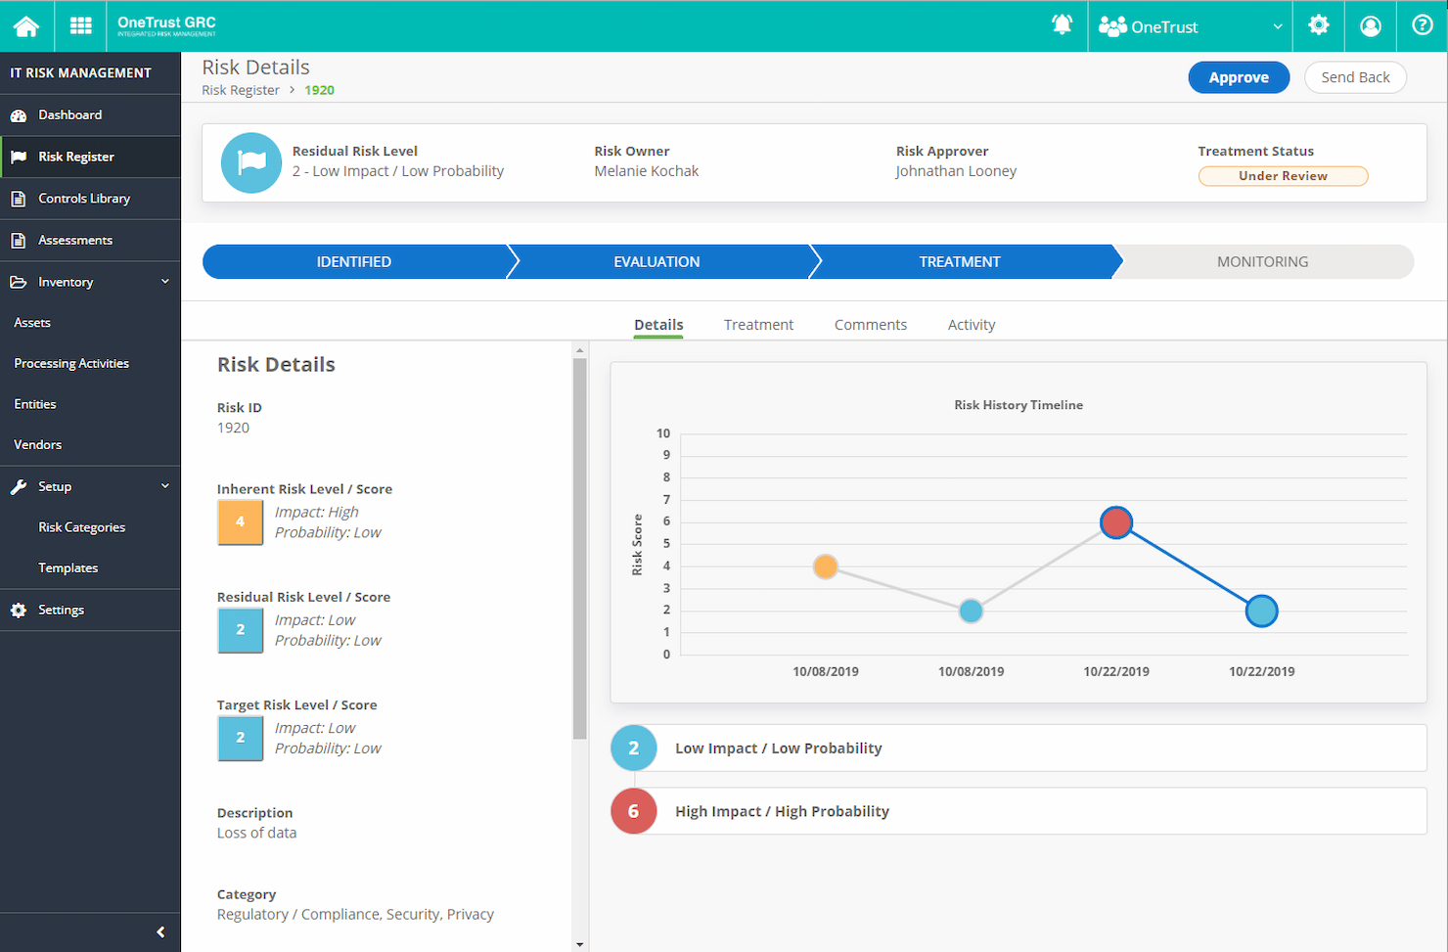Open the gear settings icon in header
The height and width of the screenshot is (952, 1448).
1319,25
